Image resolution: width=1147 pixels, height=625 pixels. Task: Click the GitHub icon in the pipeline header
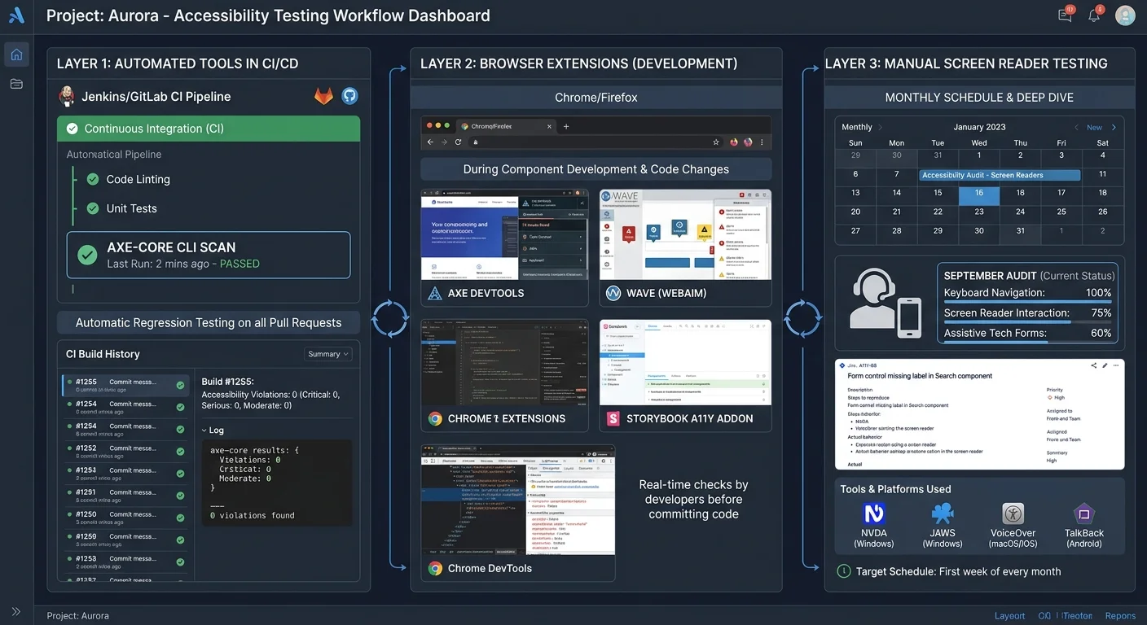point(349,96)
